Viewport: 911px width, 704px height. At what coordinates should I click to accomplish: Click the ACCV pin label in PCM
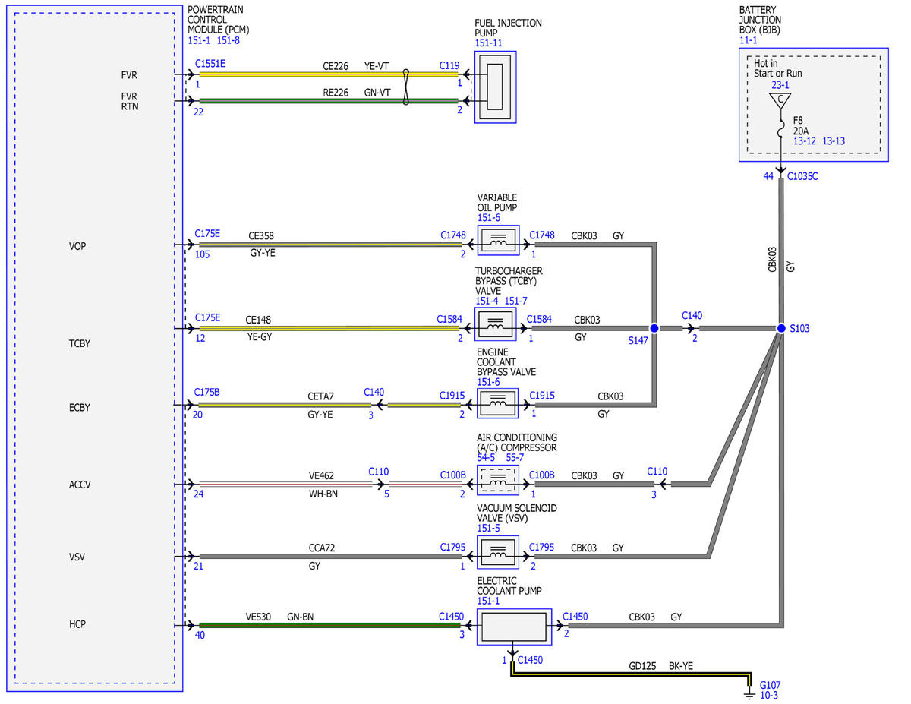79,485
